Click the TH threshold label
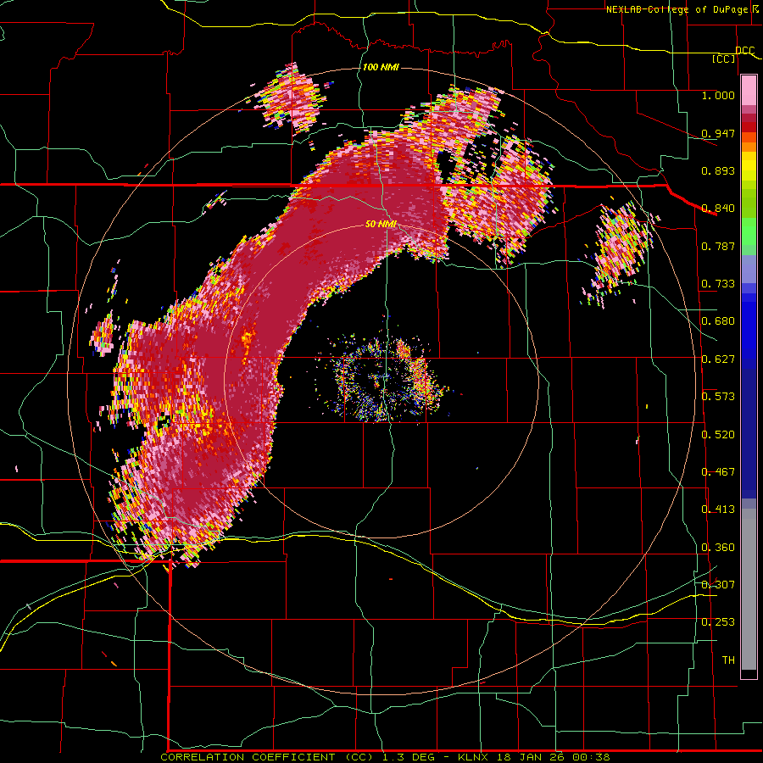Viewport: 763px width, 763px height. click(x=728, y=660)
